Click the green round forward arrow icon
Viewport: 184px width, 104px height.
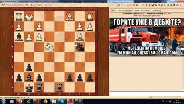tap(137, 5)
